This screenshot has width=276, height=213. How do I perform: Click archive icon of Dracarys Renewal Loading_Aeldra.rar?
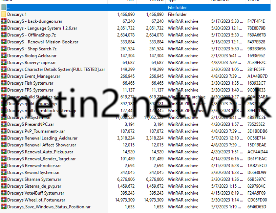4,138
